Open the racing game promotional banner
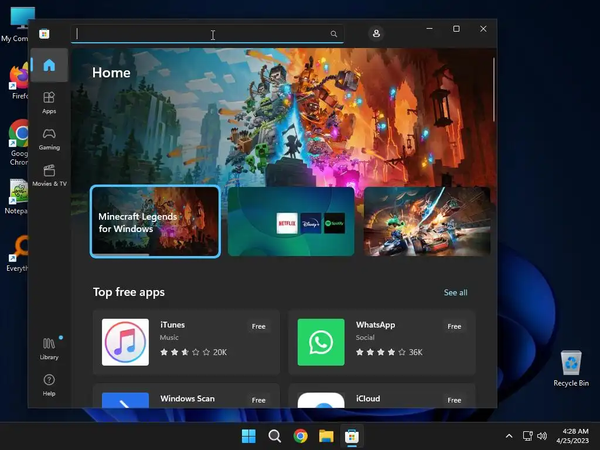600x450 pixels. coord(427,221)
